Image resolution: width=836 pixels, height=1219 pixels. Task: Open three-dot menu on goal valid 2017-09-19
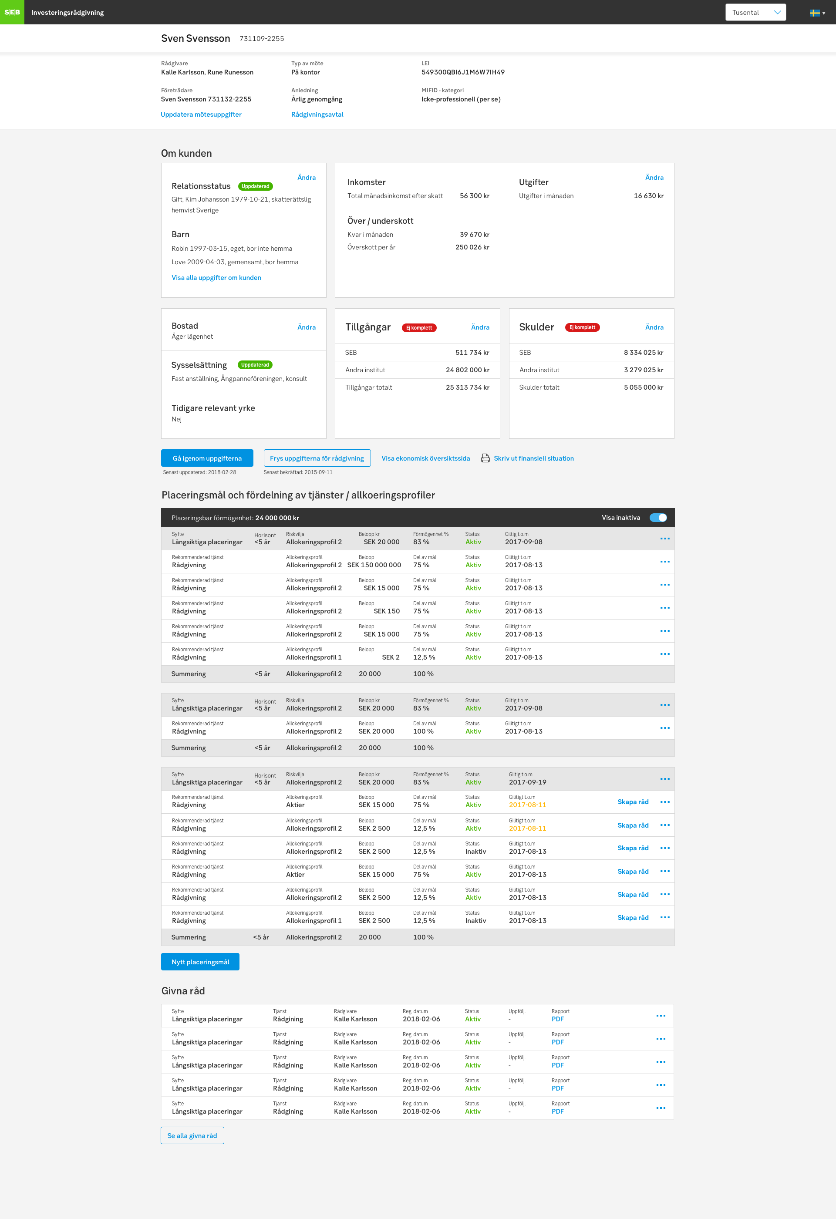[664, 779]
